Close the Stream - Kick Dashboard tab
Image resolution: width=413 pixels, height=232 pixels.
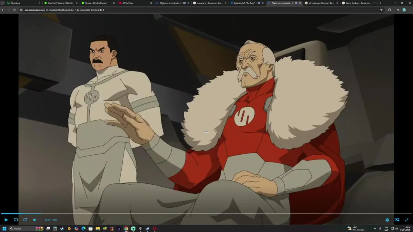click(114, 3)
